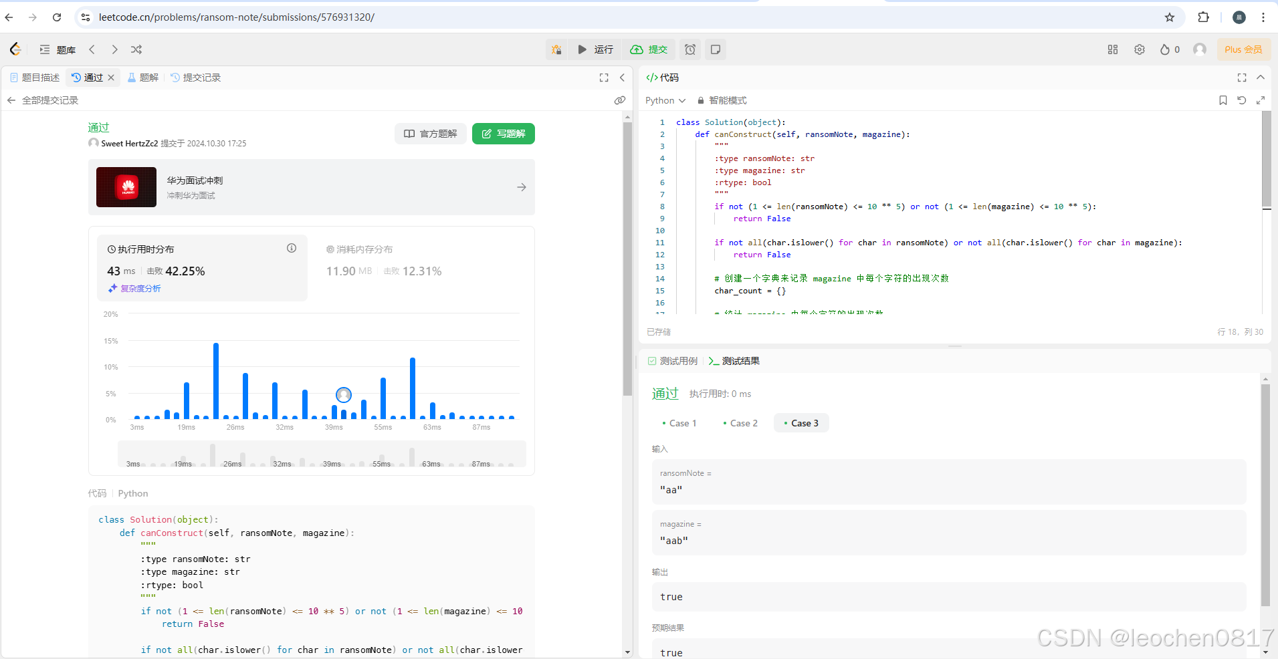Viewport: 1278px width, 659px height.
Task: Click Plus 会员 button
Action: tap(1243, 49)
